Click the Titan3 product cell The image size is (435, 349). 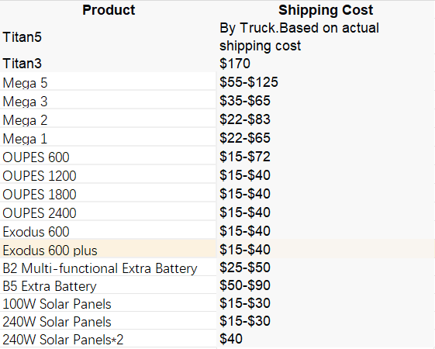coord(109,64)
